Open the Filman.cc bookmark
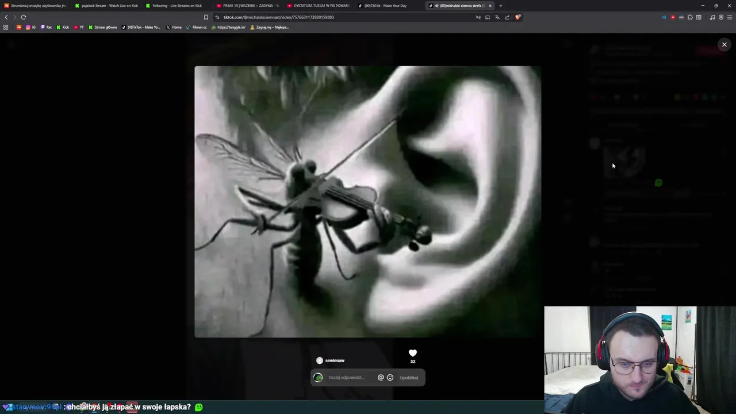This screenshot has width=736, height=414. tap(197, 27)
